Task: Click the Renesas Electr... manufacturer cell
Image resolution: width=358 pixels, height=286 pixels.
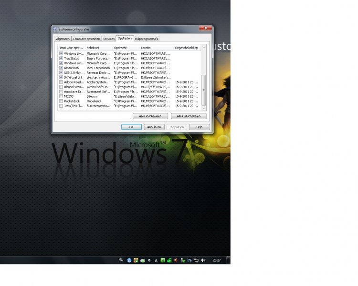Action: click(x=98, y=72)
